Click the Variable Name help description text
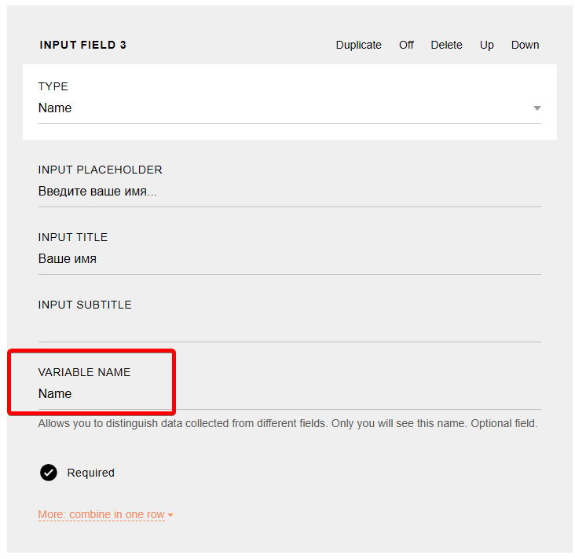This screenshot has width=575, height=559. pyautogui.click(x=287, y=424)
